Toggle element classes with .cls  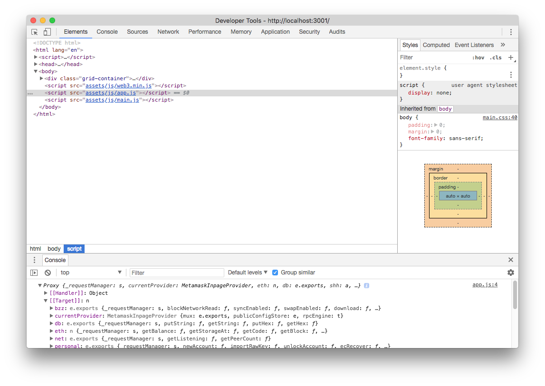495,57
